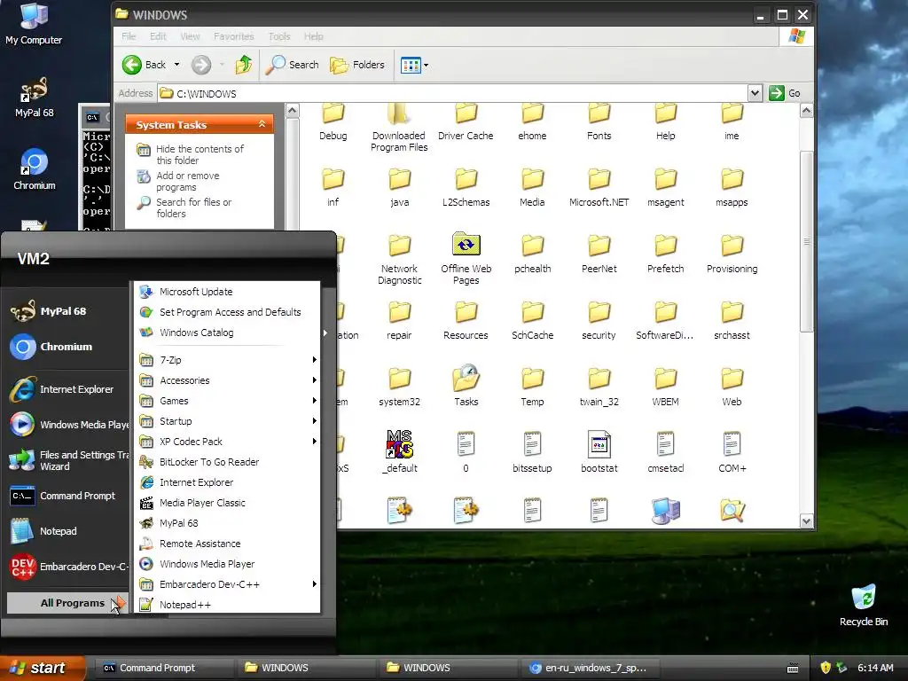Open the Tasks scheduled folder icon
Screen dimensions: 908x681
(466, 378)
